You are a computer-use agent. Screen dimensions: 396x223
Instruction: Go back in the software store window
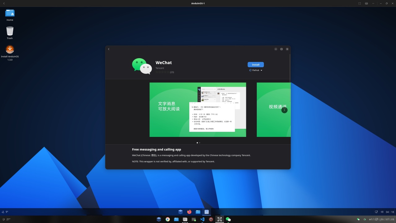(x=109, y=49)
